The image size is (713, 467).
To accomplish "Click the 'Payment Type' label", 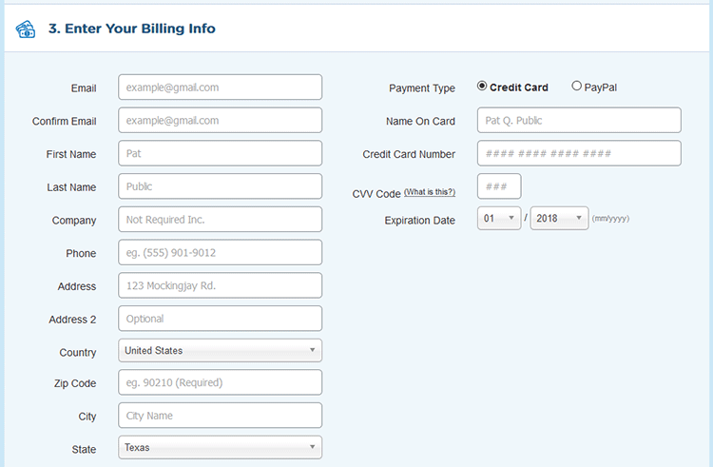I will click(x=422, y=88).
